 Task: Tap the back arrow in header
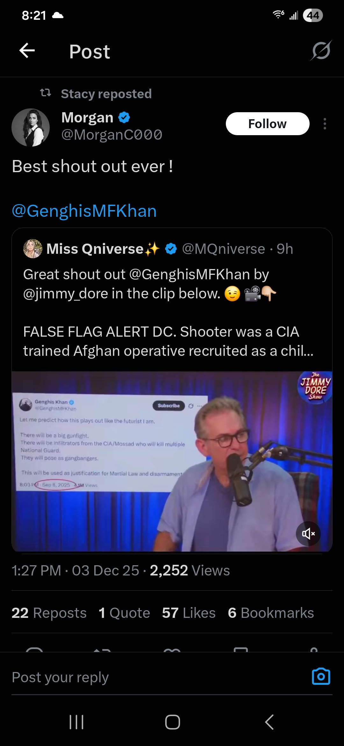pyautogui.click(x=27, y=51)
